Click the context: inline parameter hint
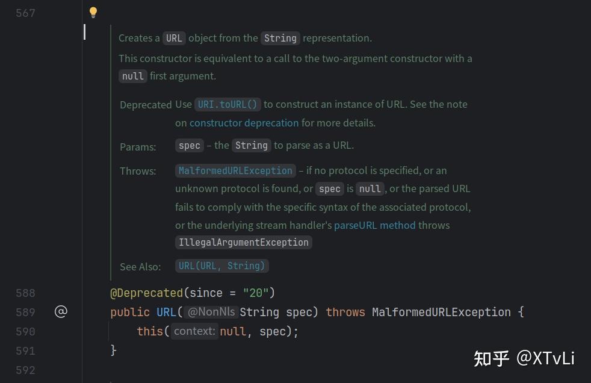Screen dimensions: 591x383 194,331
